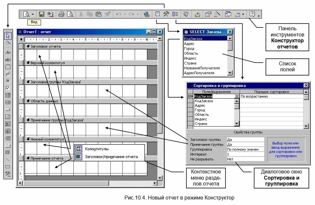Click the View (Вид) toolbar icon
This screenshot has width=315, height=205.
tap(26, 14)
